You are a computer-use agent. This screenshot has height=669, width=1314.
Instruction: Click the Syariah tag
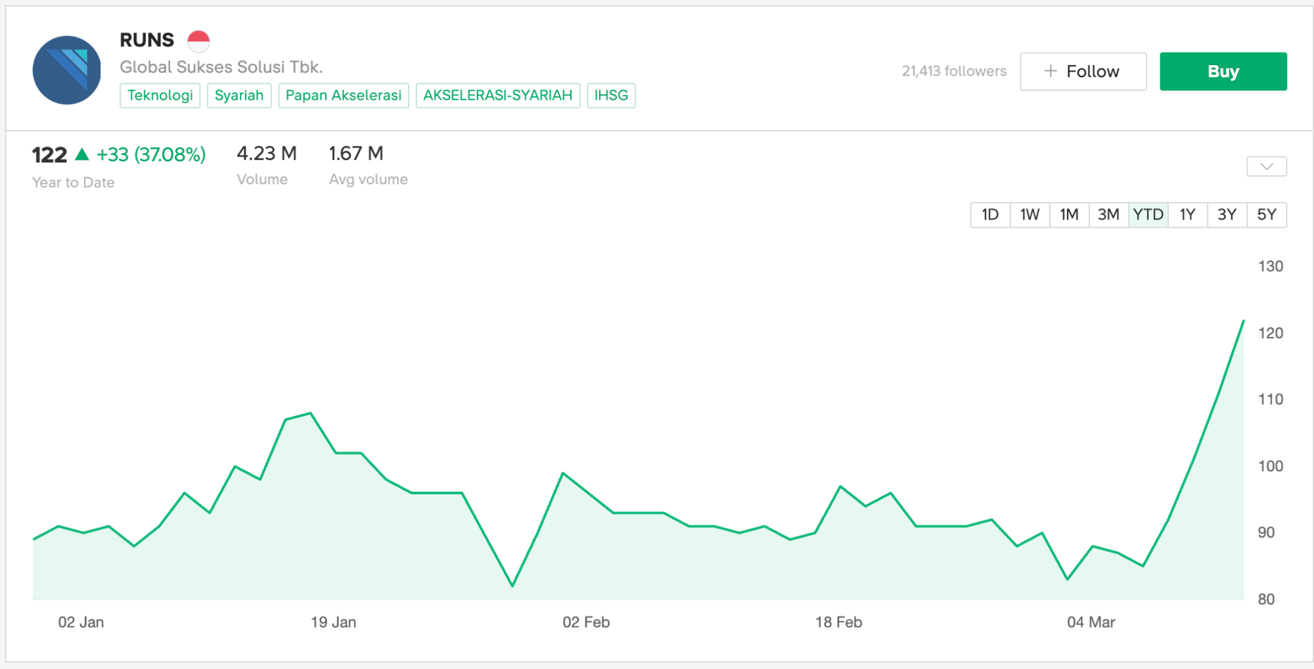tap(239, 95)
